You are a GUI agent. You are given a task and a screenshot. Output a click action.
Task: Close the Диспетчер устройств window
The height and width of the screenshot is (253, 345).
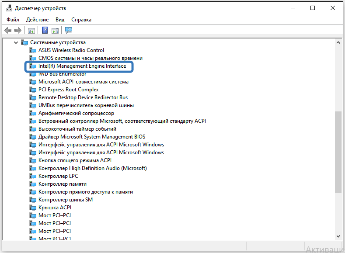click(333, 8)
